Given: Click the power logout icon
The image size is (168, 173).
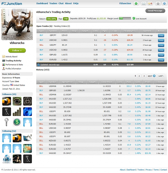Looking at the screenshot, I should (164, 4).
